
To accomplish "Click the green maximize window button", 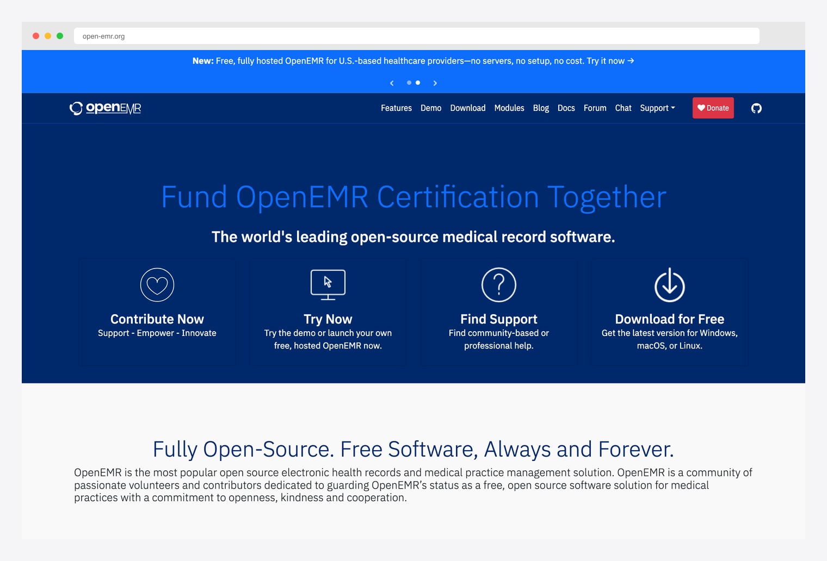I will (x=60, y=36).
